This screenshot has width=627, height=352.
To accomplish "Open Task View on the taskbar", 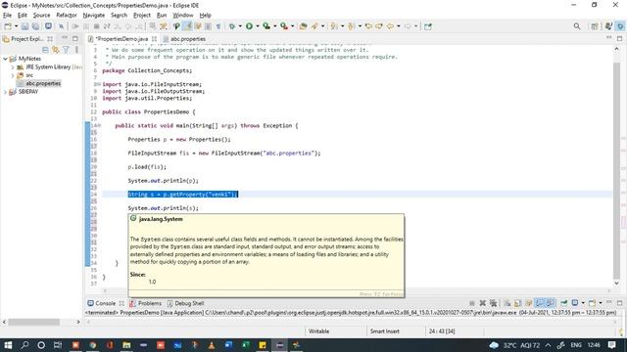I will [x=58, y=345].
